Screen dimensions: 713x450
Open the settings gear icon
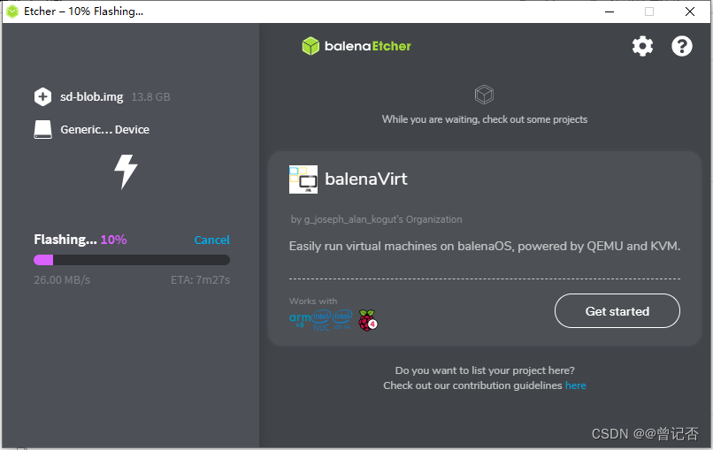642,46
